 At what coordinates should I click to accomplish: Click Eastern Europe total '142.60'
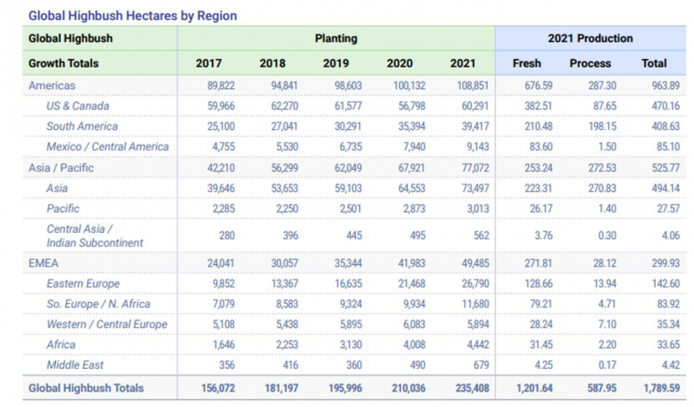pos(665,284)
